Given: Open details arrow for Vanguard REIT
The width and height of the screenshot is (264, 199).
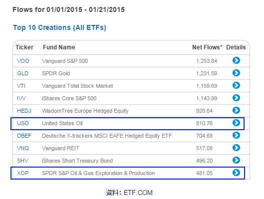Looking at the screenshot, I should (236, 148).
